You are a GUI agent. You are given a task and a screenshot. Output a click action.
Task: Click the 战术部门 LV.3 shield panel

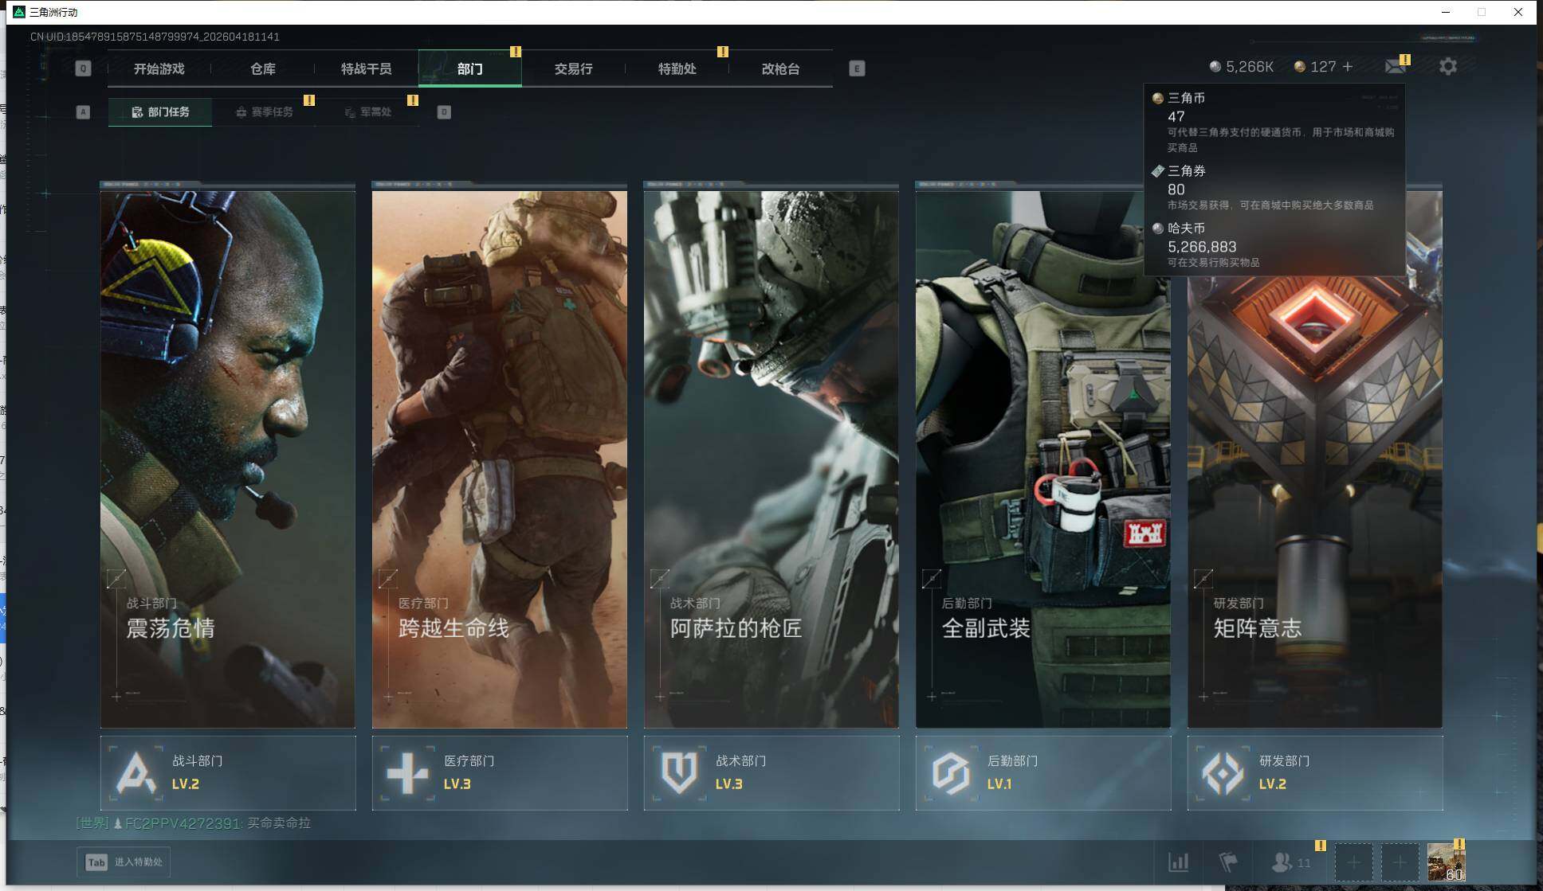tap(771, 772)
